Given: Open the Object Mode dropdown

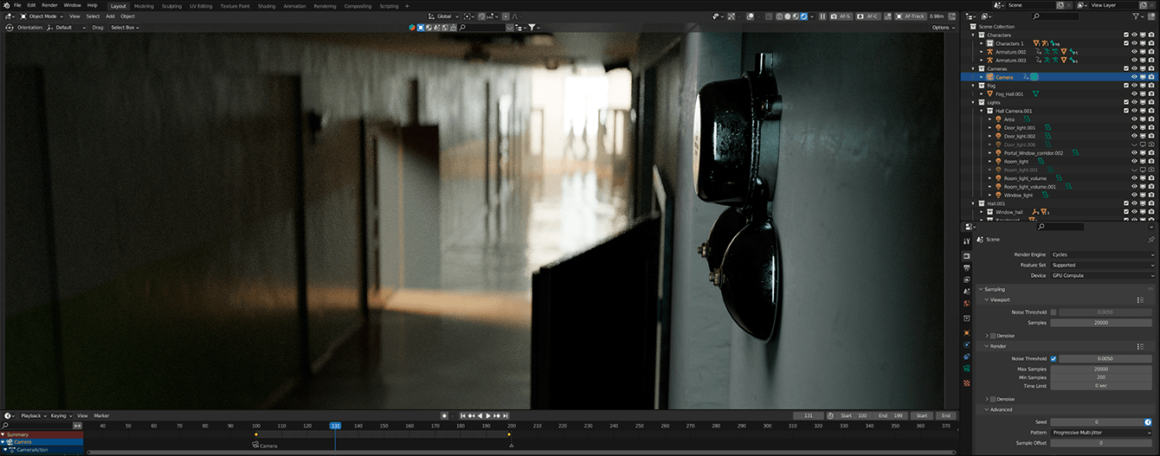Looking at the screenshot, I should click(42, 16).
